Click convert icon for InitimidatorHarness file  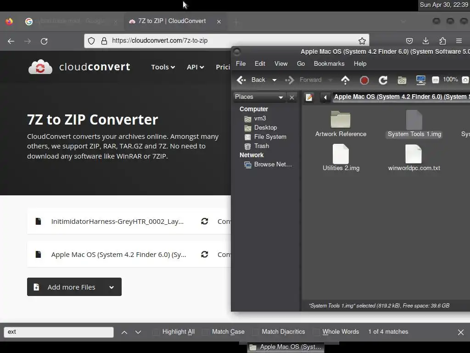click(x=204, y=221)
